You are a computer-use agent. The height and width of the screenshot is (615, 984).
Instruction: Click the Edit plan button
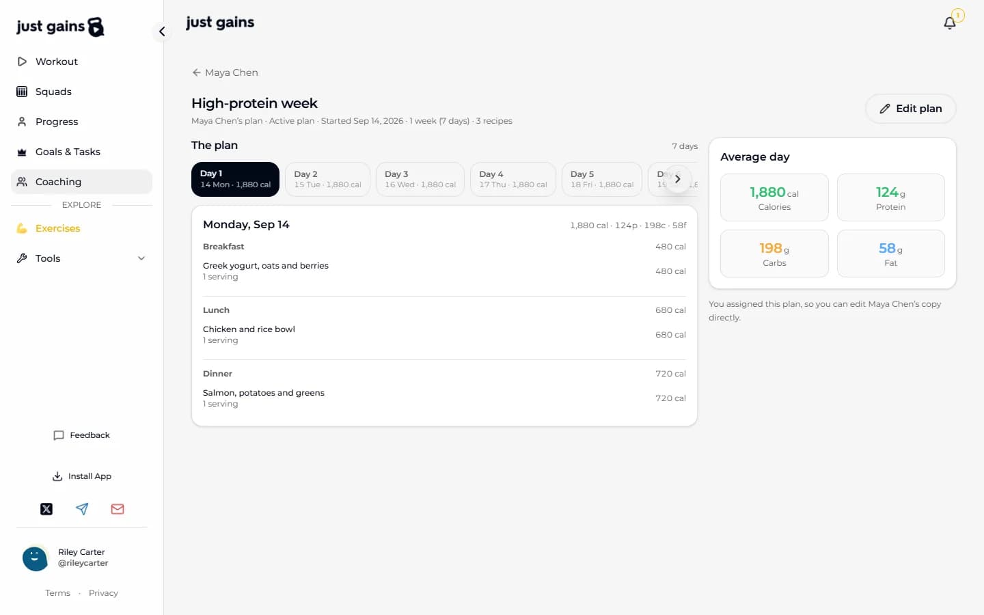pos(910,109)
